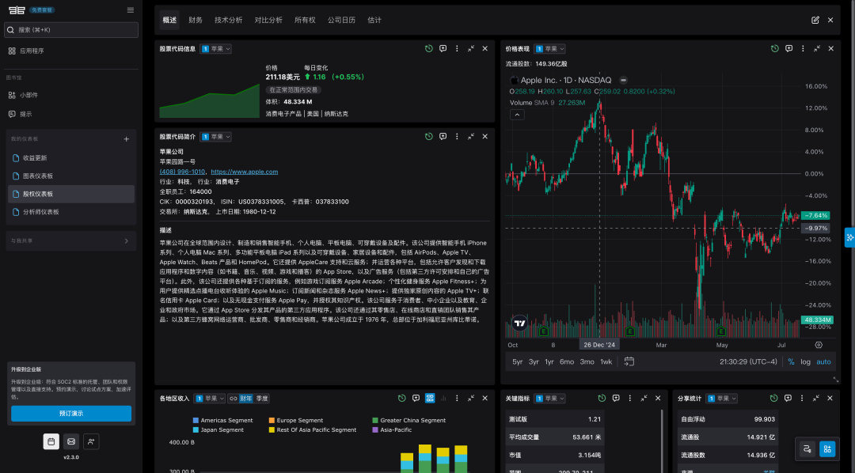The image size is (855, 473).
Task: Open the 苹果 ticker dropdown in the 股票代码信息 widget
Action: coord(216,49)
